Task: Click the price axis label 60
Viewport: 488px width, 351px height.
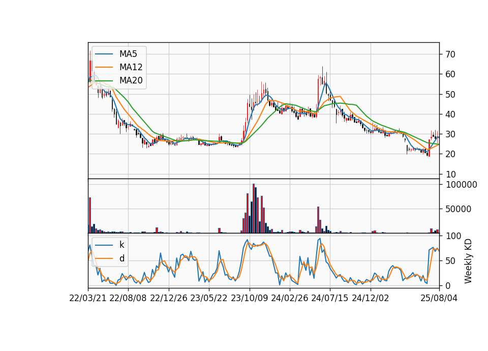Action: click(450, 74)
